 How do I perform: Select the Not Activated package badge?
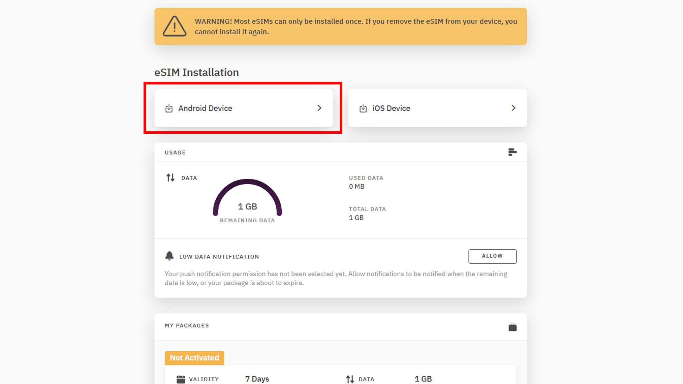pyautogui.click(x=194, y=357)
